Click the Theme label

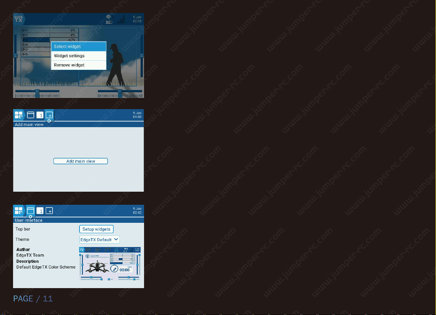[x=22, y=239]
